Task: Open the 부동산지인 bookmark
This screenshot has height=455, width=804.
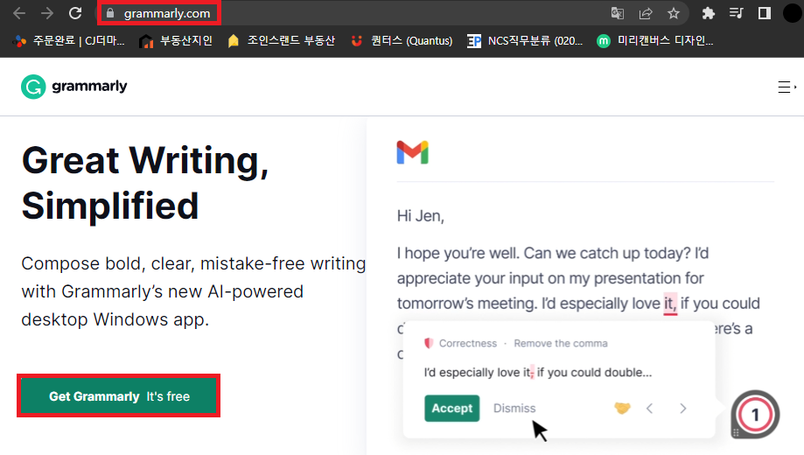Action: (176, 41)
